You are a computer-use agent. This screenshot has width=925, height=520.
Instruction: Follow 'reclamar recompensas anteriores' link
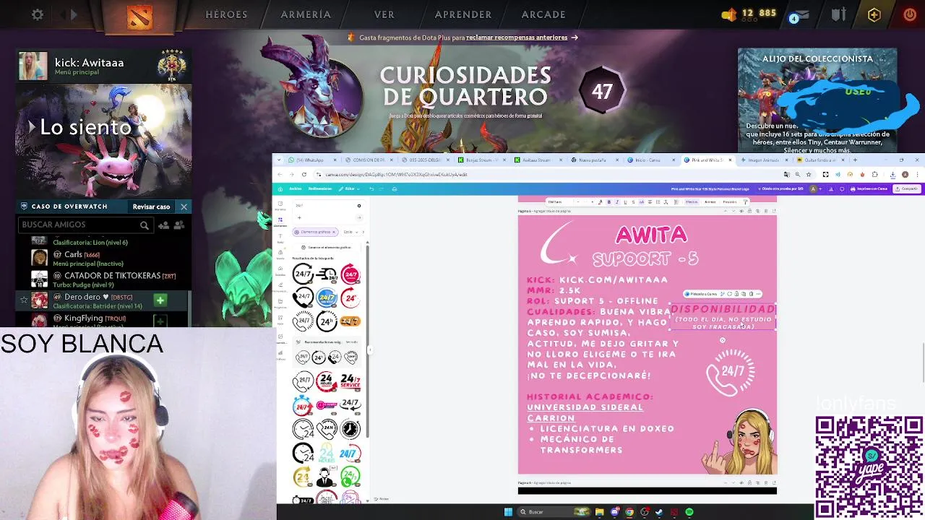coord(517,38)
